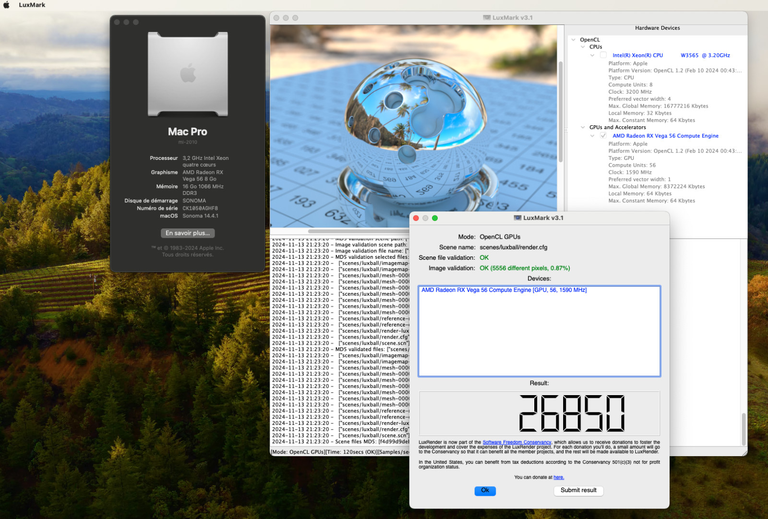This screenshot has height=519, width=768.
Task: Collapse the AMD Radeon RX Vega 56 details
Action: pos(592,136)
